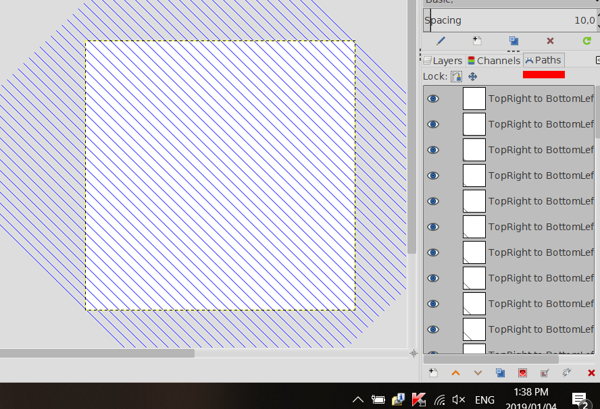This screenshot has height=409, width=600.
Task: Refresh brushes with the green arrow icon
Action: (x=587, y=40)
